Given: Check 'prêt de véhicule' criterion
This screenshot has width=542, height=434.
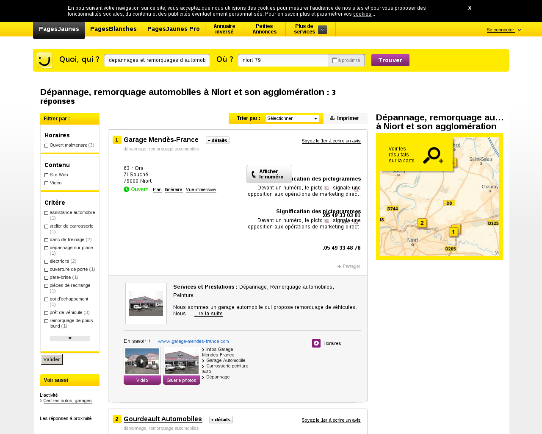Looking at the screenshot, I should coord(47,313).
